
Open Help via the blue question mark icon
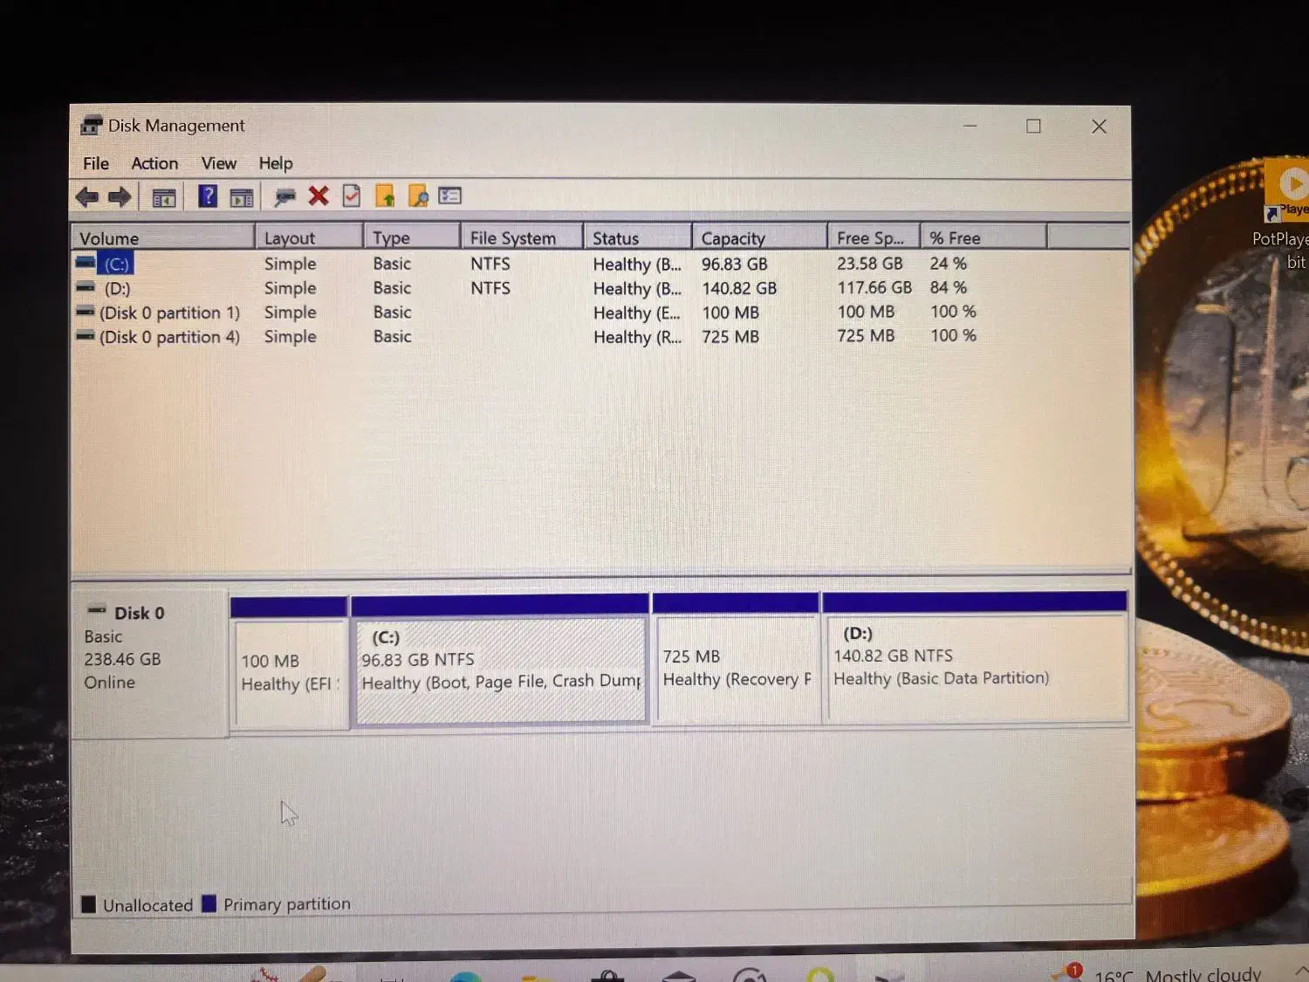click(x=208, y=196)
